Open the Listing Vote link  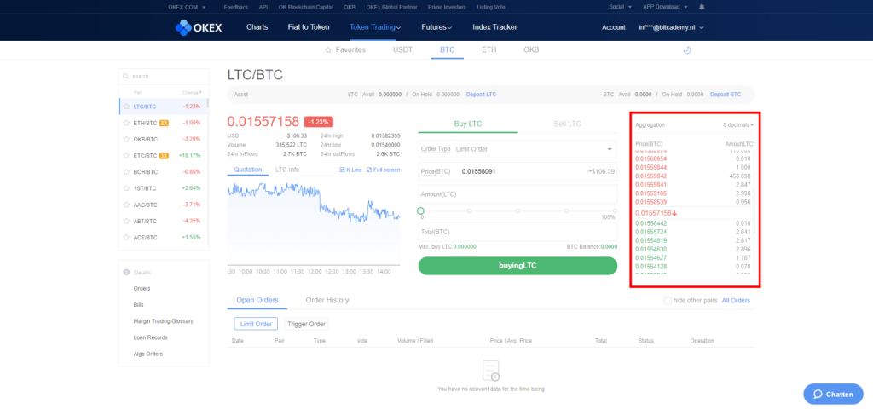click(x=492, y=7)
